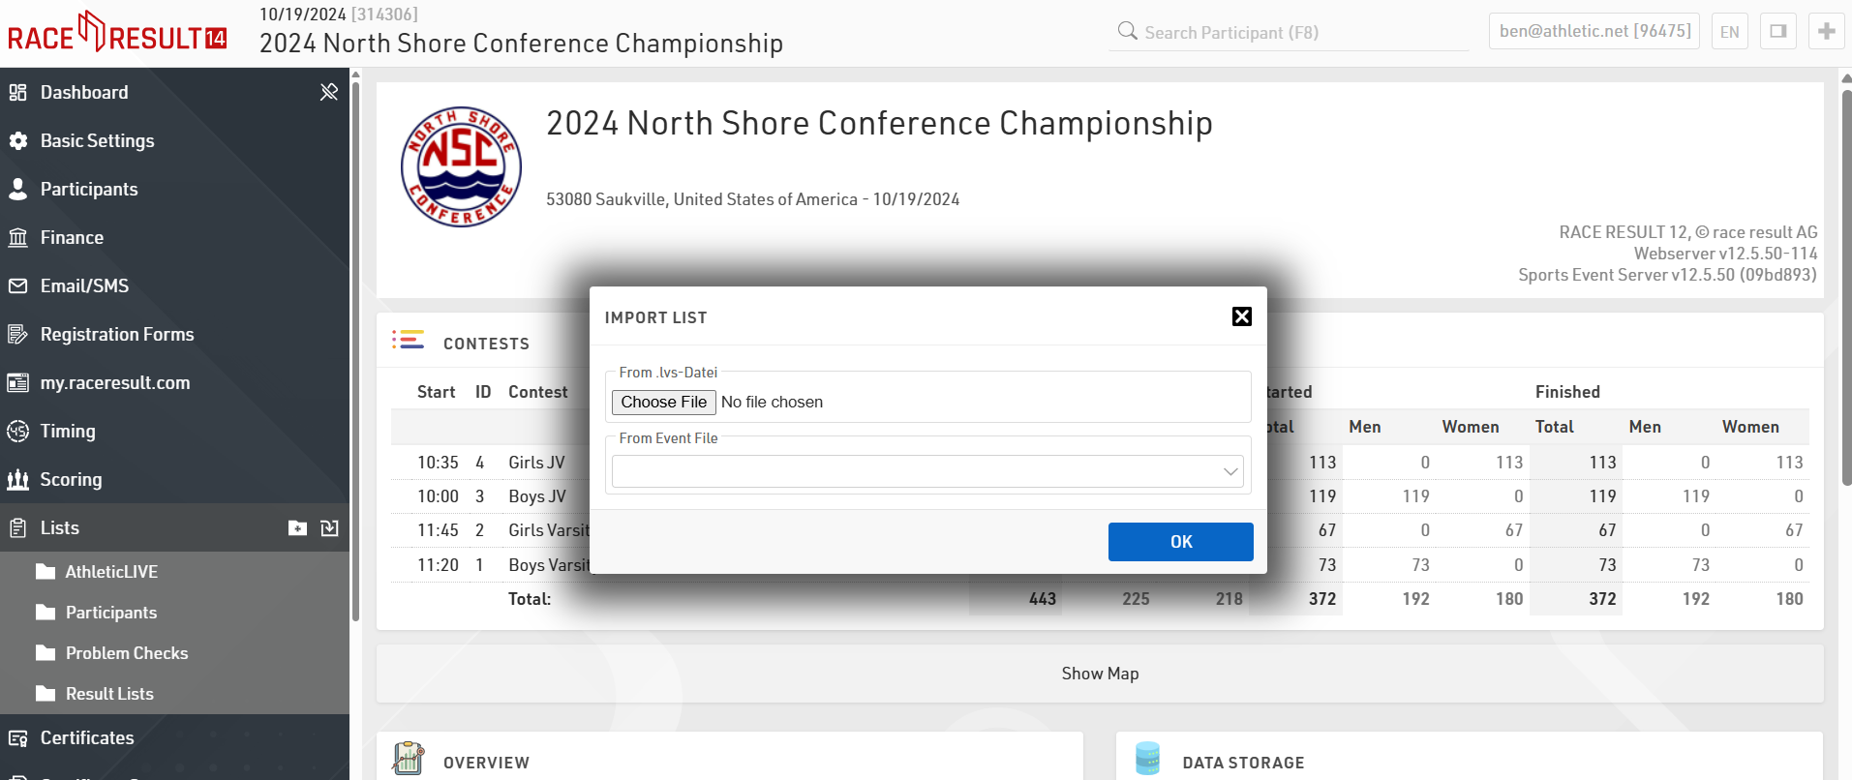This screenshot has height=780, width=1852.
Task: Click the Email/SMS envelope icon
Action: coord(18,285)
